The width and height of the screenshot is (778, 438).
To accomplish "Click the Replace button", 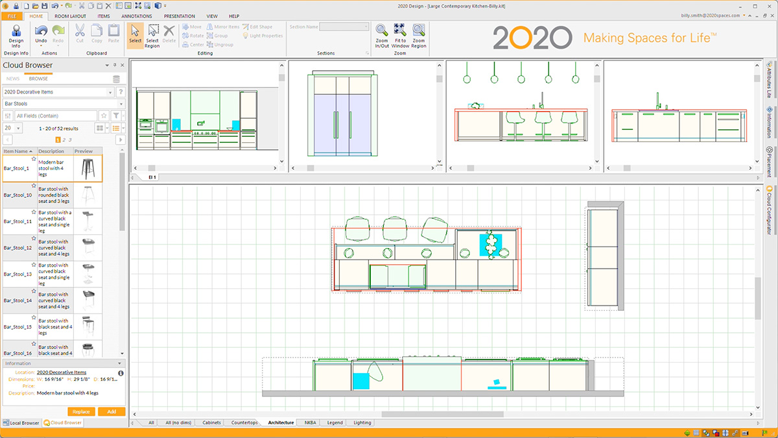I will tap(81, 411).
